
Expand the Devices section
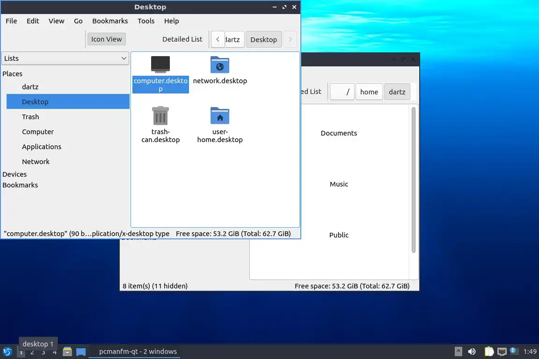coord(15,174)
